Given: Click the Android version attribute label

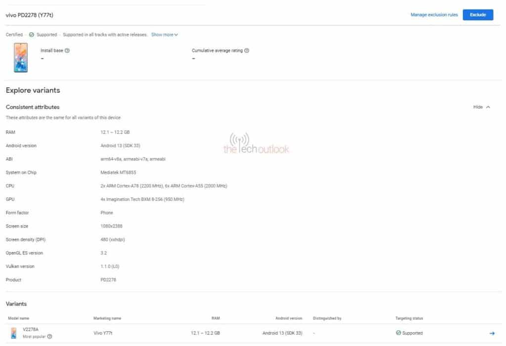Looking at the screenshot, I should coord(21,146).
